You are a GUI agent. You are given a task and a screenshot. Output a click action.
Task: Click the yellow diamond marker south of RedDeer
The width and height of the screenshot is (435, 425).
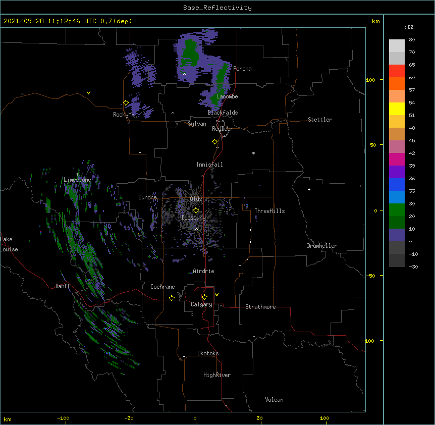[215, 142]
